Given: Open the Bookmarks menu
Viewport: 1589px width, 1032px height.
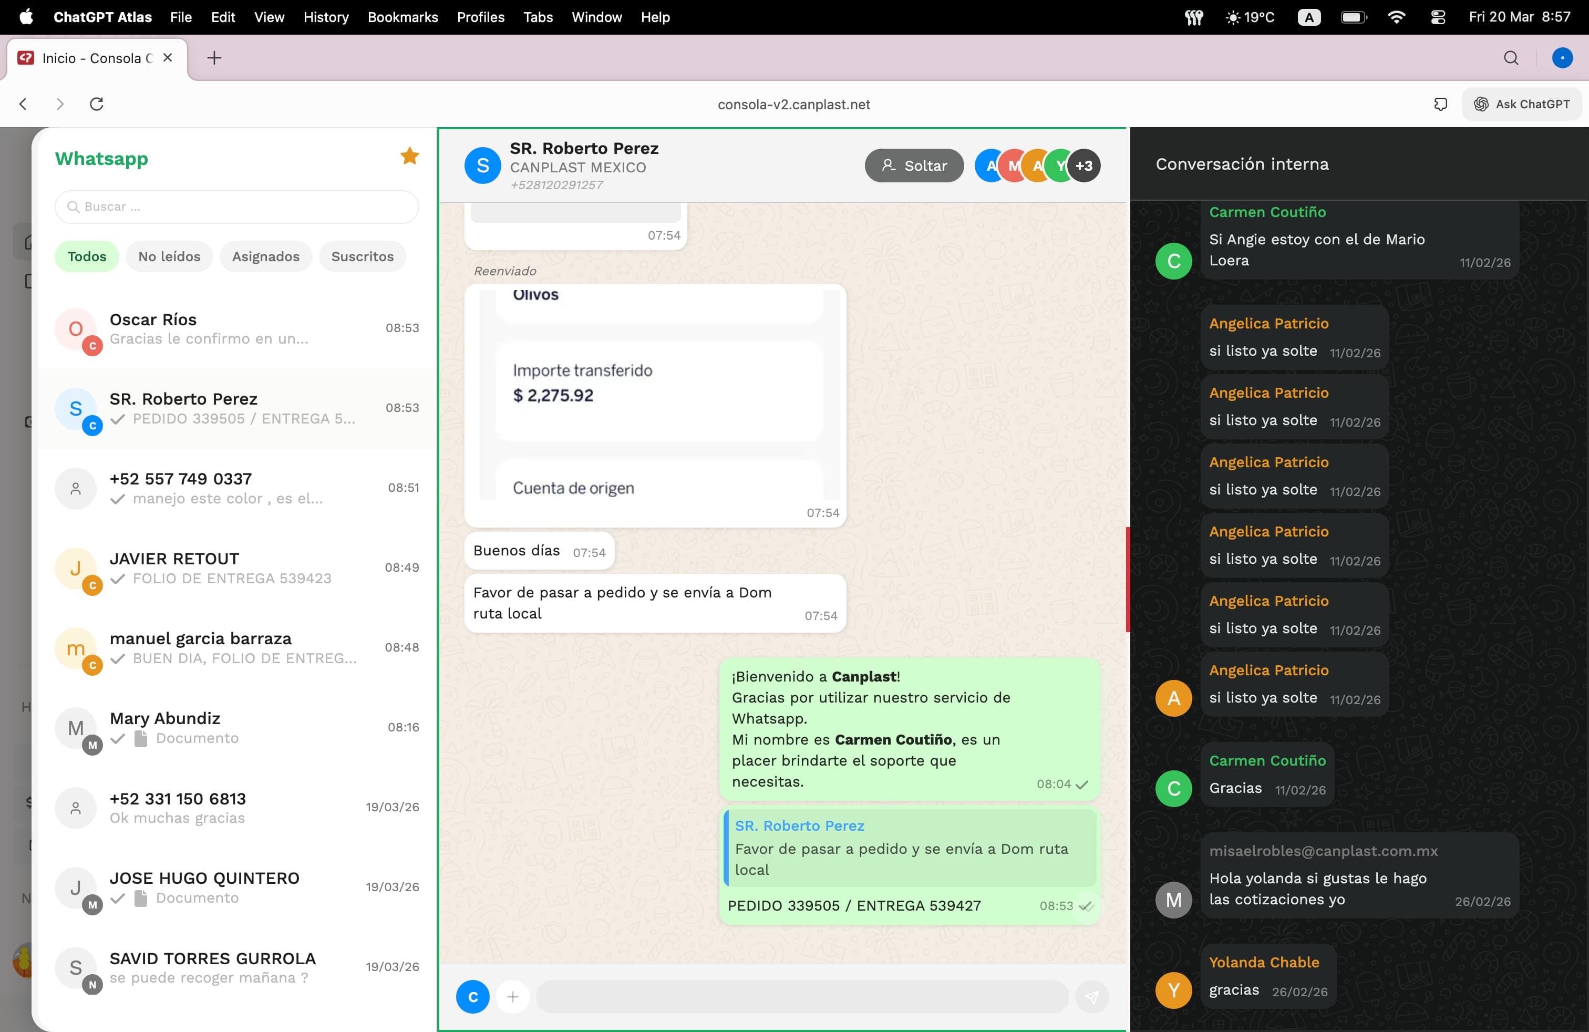Looking at the screenshot, I should pos(403,17).
